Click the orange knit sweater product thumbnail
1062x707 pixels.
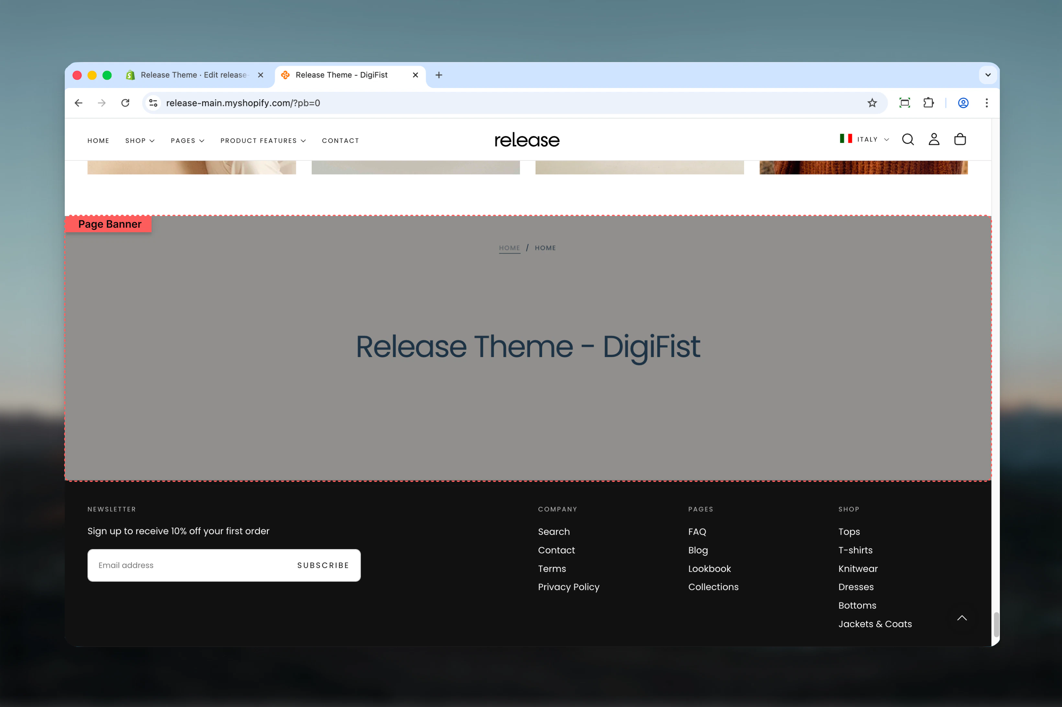(864, 167)
